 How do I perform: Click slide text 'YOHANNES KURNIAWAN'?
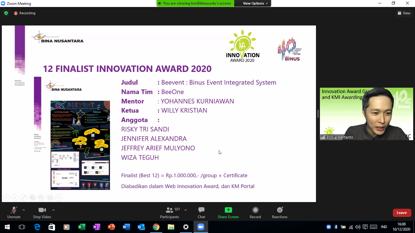click(197, 101)
